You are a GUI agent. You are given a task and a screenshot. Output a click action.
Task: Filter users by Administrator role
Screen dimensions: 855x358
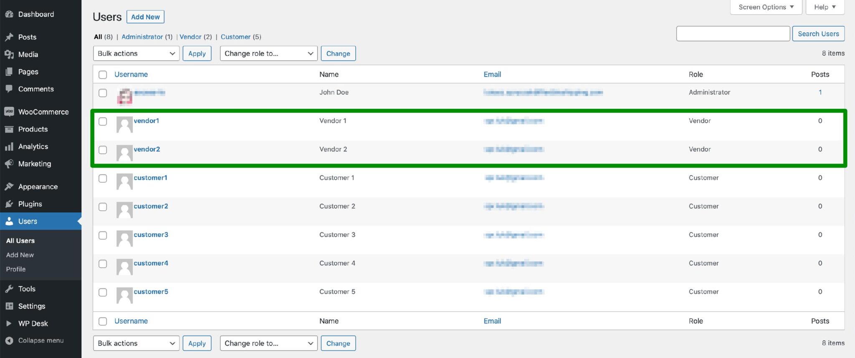(x=142, y=37)
